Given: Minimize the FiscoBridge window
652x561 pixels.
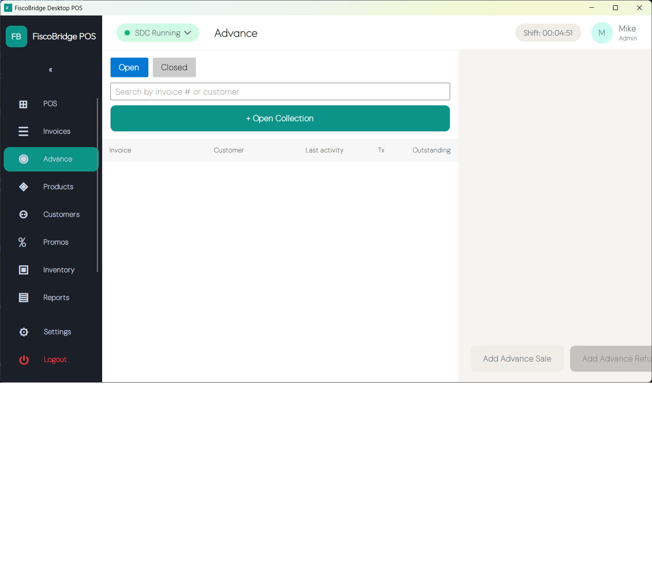Looking at the screenshot, I should (x=592, y=8).
